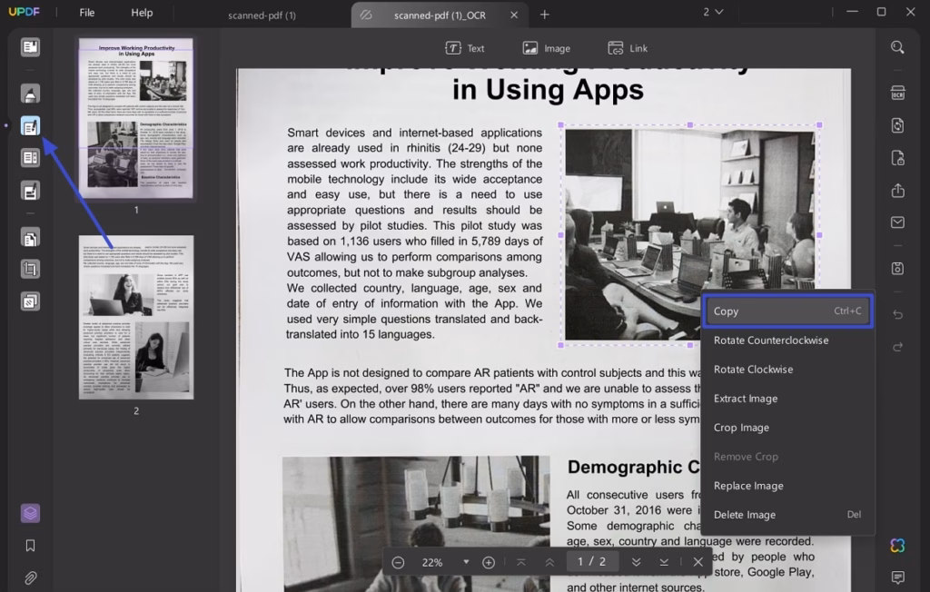Open the File menu
This screenshot has width=930, height=592.
(87, 13)
